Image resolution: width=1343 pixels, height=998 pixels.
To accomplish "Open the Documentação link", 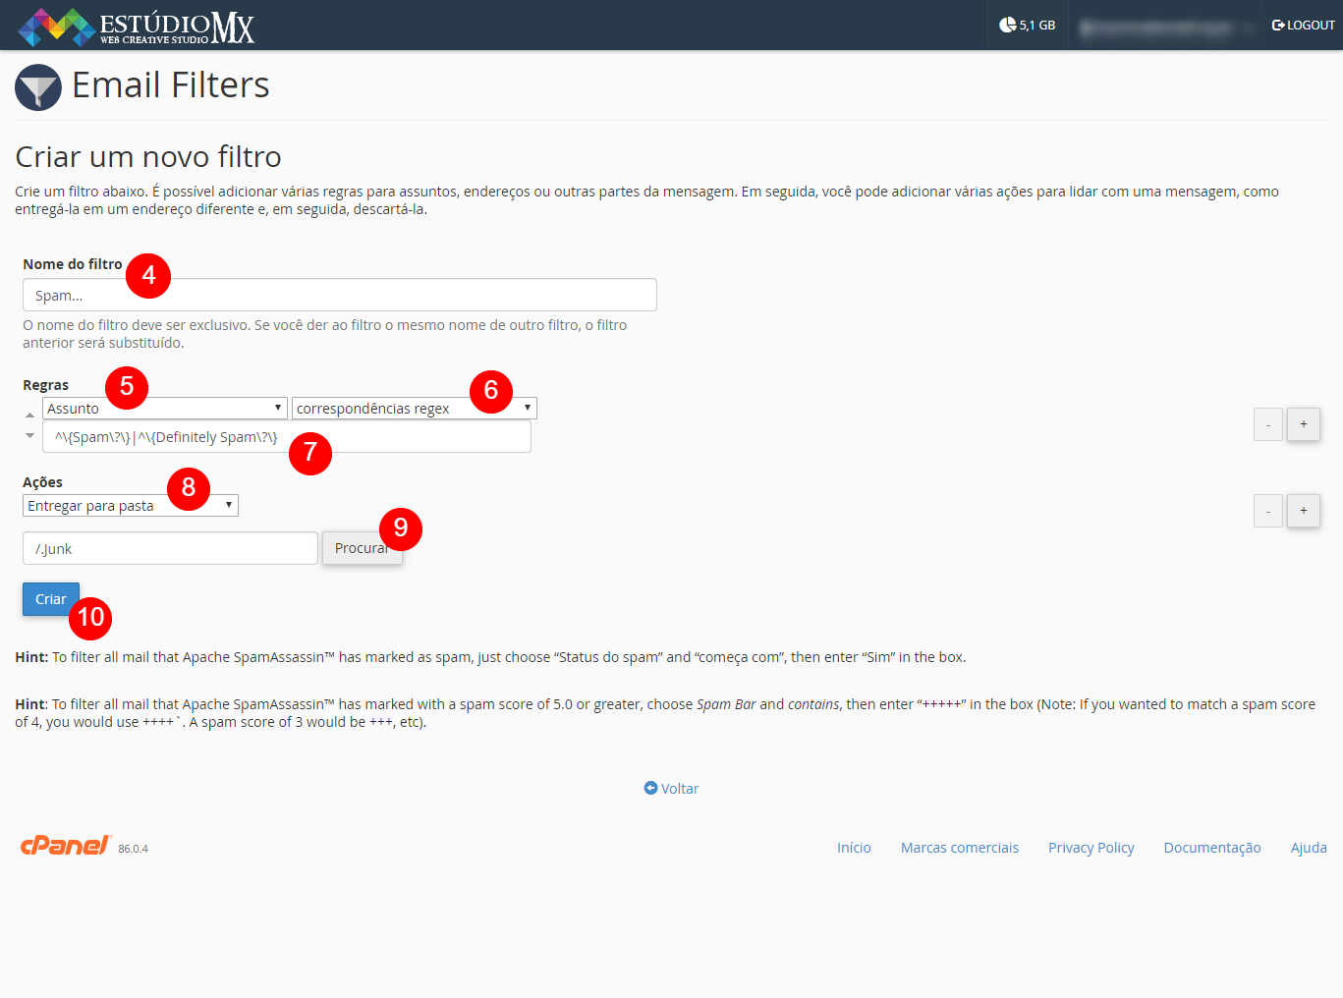I will [1211, 847].
